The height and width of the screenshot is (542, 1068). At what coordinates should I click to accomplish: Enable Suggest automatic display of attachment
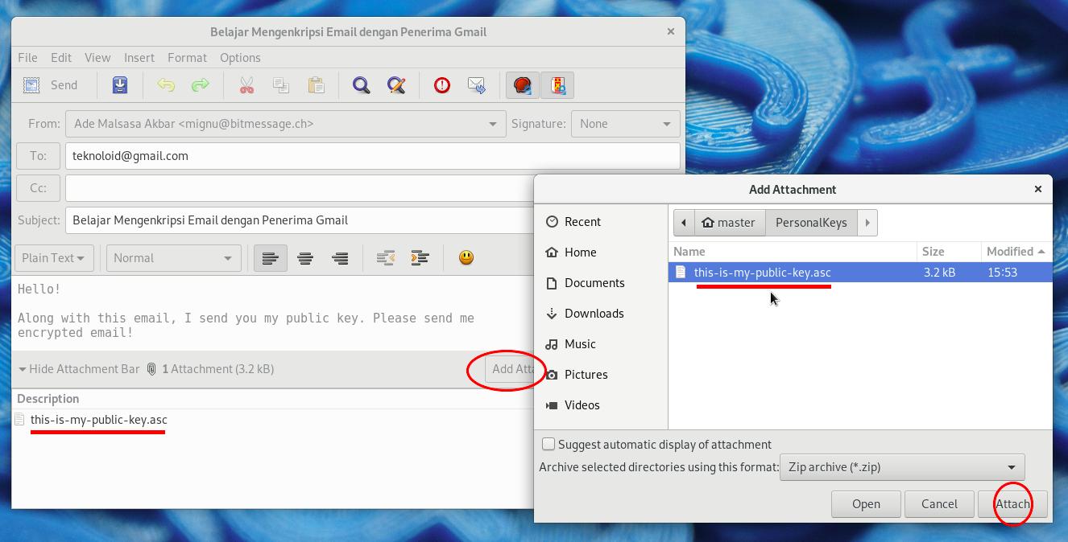(x=548, y=444)
